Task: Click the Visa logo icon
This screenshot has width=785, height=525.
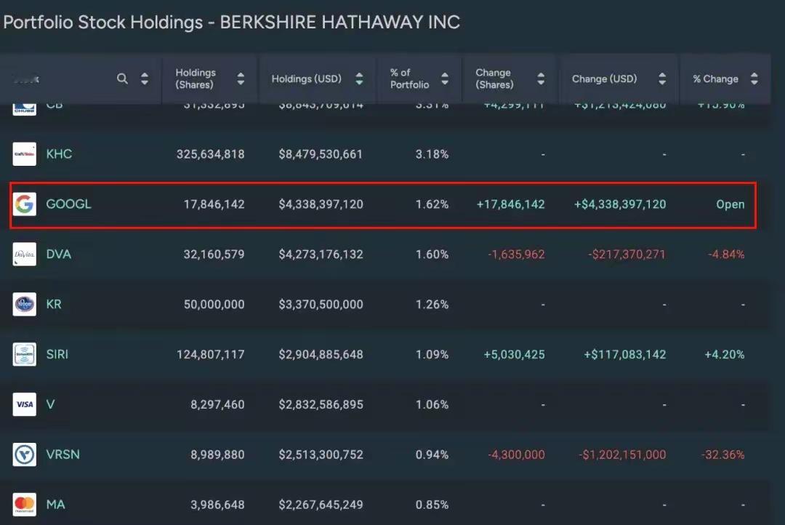Action: tap(25, 404)
